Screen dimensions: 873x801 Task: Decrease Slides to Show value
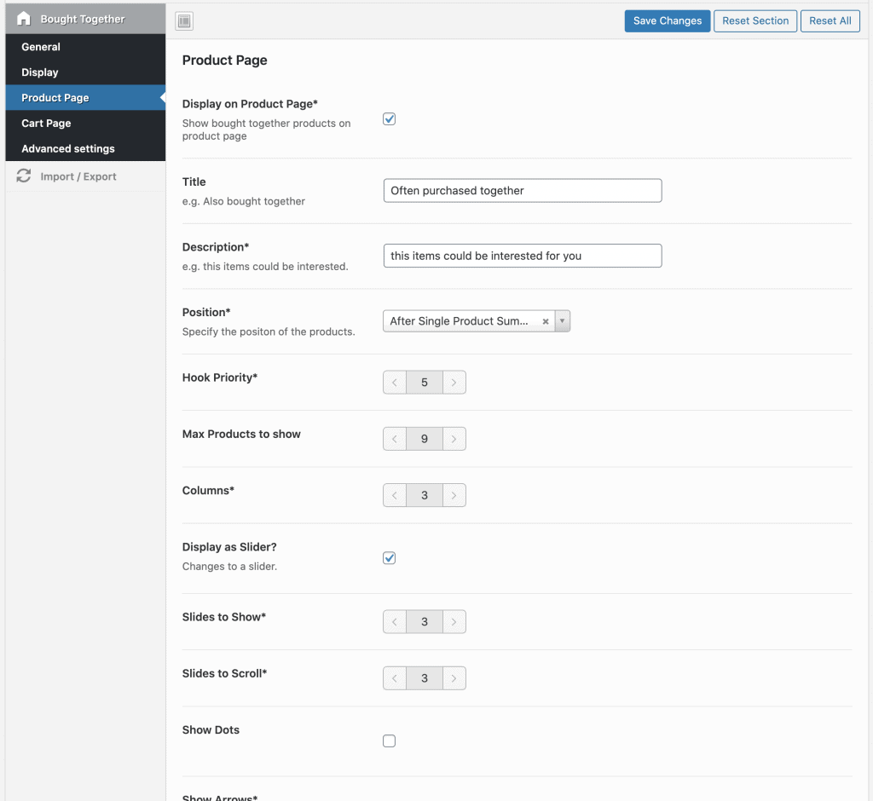395,622
